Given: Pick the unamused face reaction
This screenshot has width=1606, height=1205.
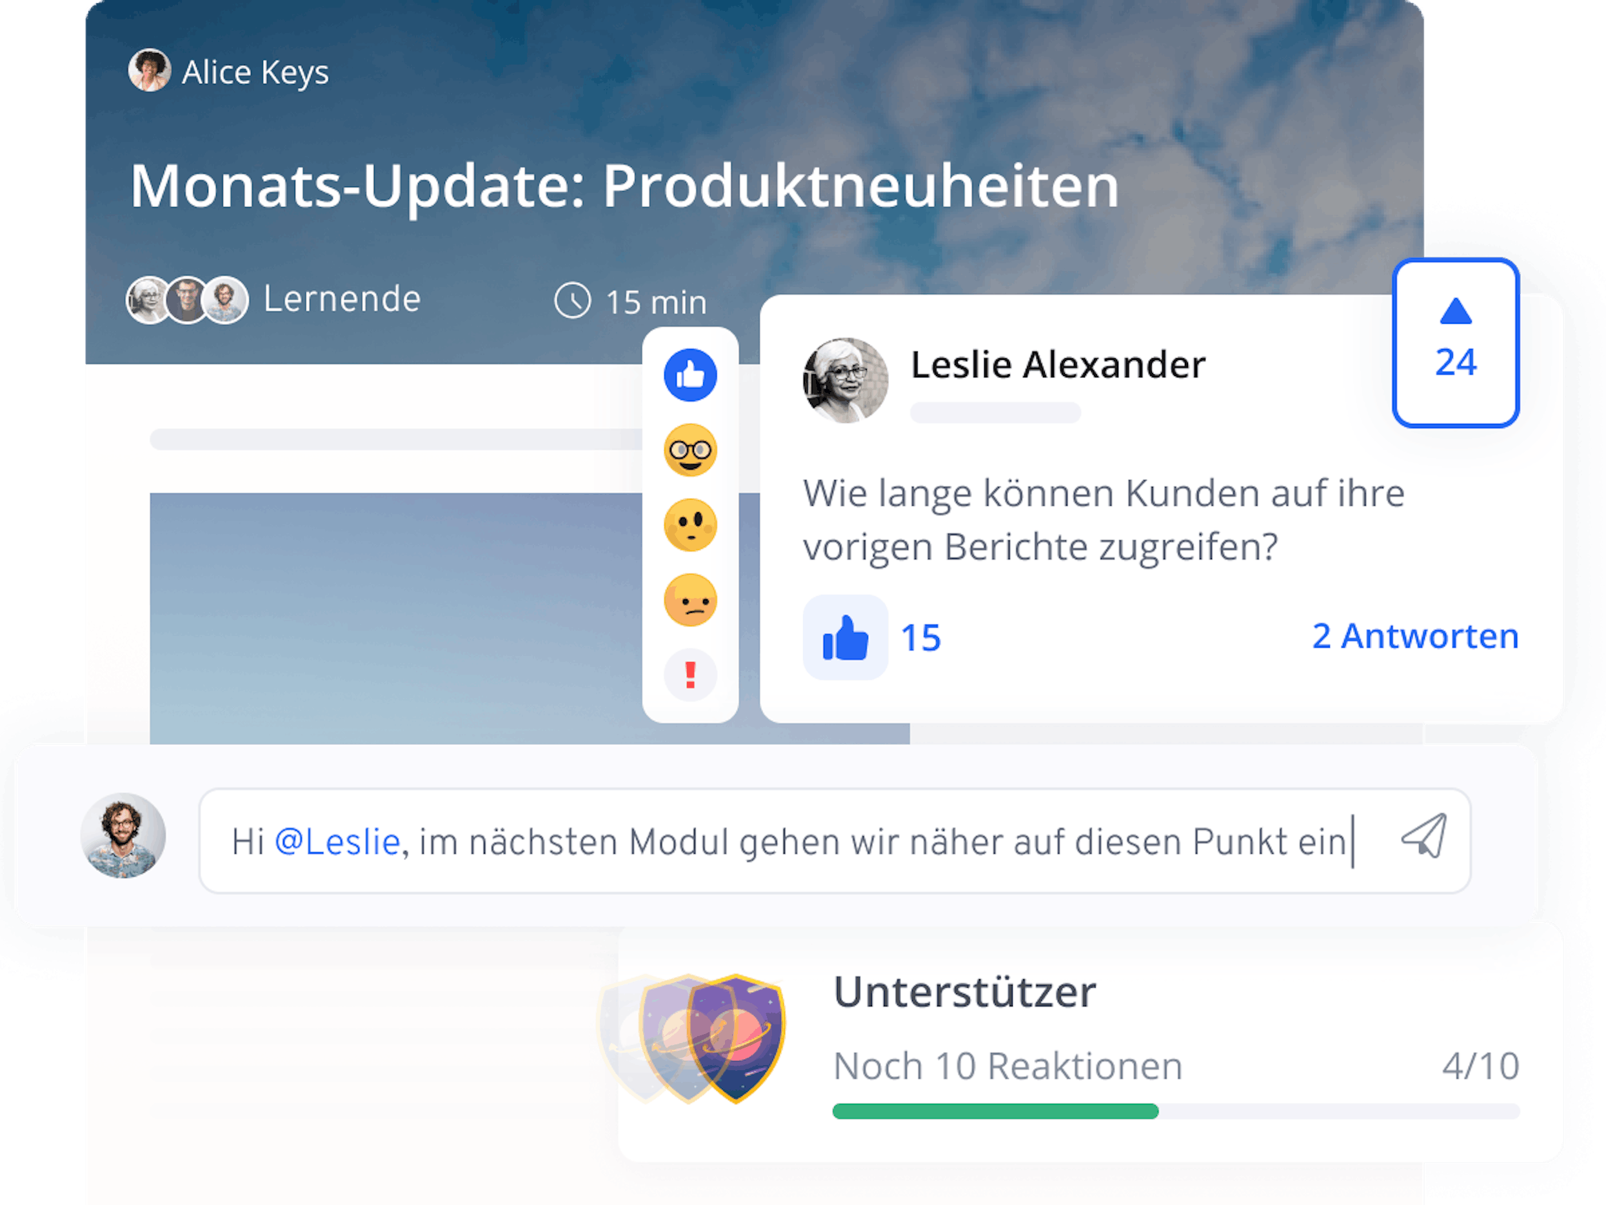Looking at the screenshot, I should pyautogui.click(x=691, y=601).
